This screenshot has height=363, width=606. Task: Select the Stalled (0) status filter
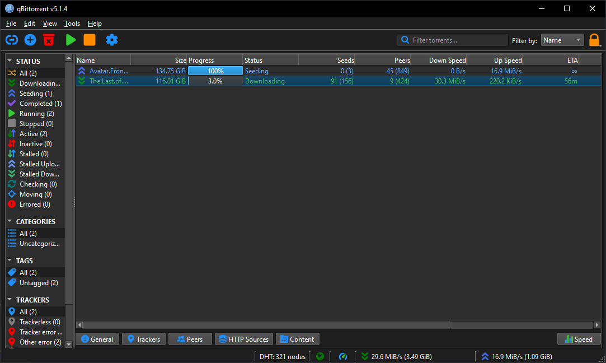(35, 153)
